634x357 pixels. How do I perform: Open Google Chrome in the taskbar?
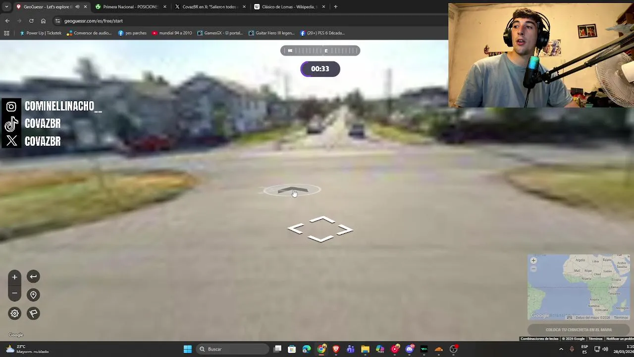point(321,349)
